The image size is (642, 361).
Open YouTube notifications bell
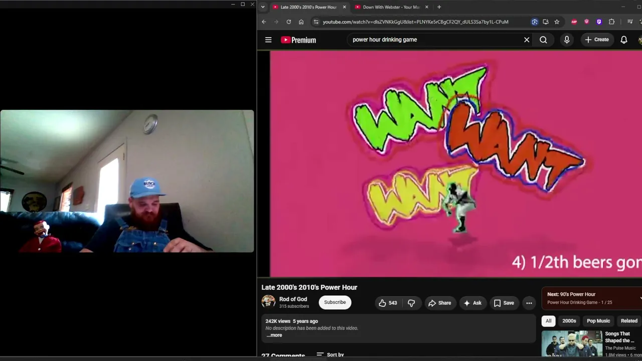[x=624, y=40]
